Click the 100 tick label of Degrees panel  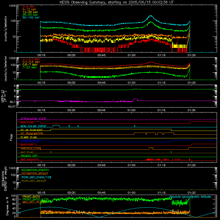[13, 196]
